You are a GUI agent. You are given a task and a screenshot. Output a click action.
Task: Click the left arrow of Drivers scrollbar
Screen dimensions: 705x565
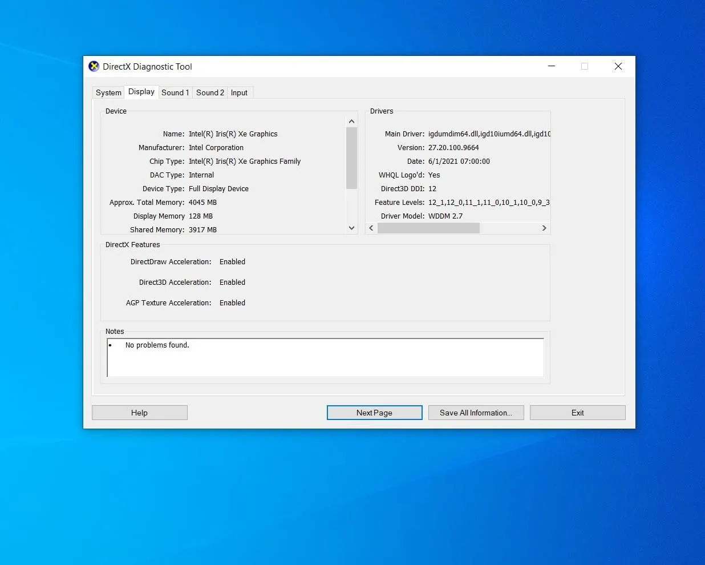coord(371,228)
